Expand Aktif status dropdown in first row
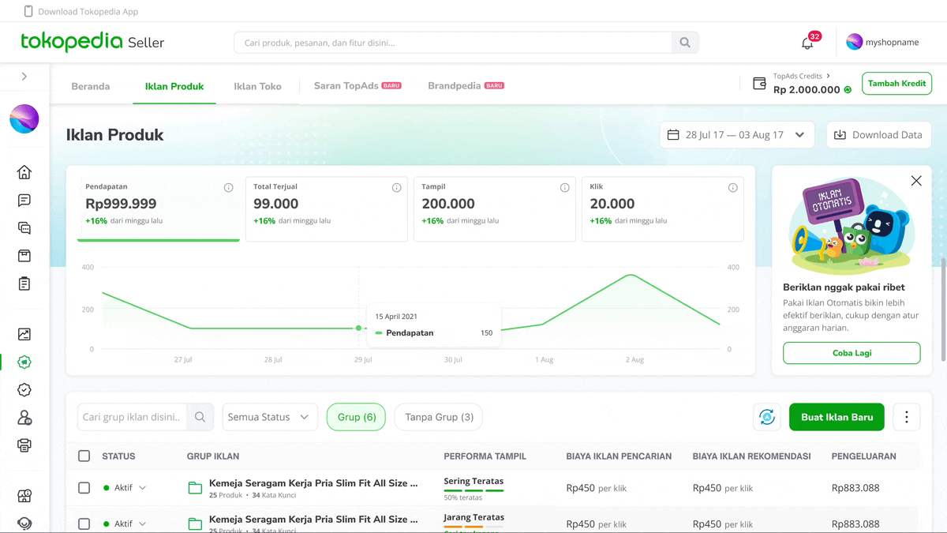This screenshot has height=533, width=947. [143, 488]
